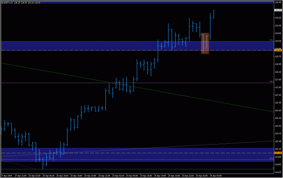The height and width of the screenshot is (178, 283).
Task: Click the 129.35 price axis label
Action: [278, 41]
